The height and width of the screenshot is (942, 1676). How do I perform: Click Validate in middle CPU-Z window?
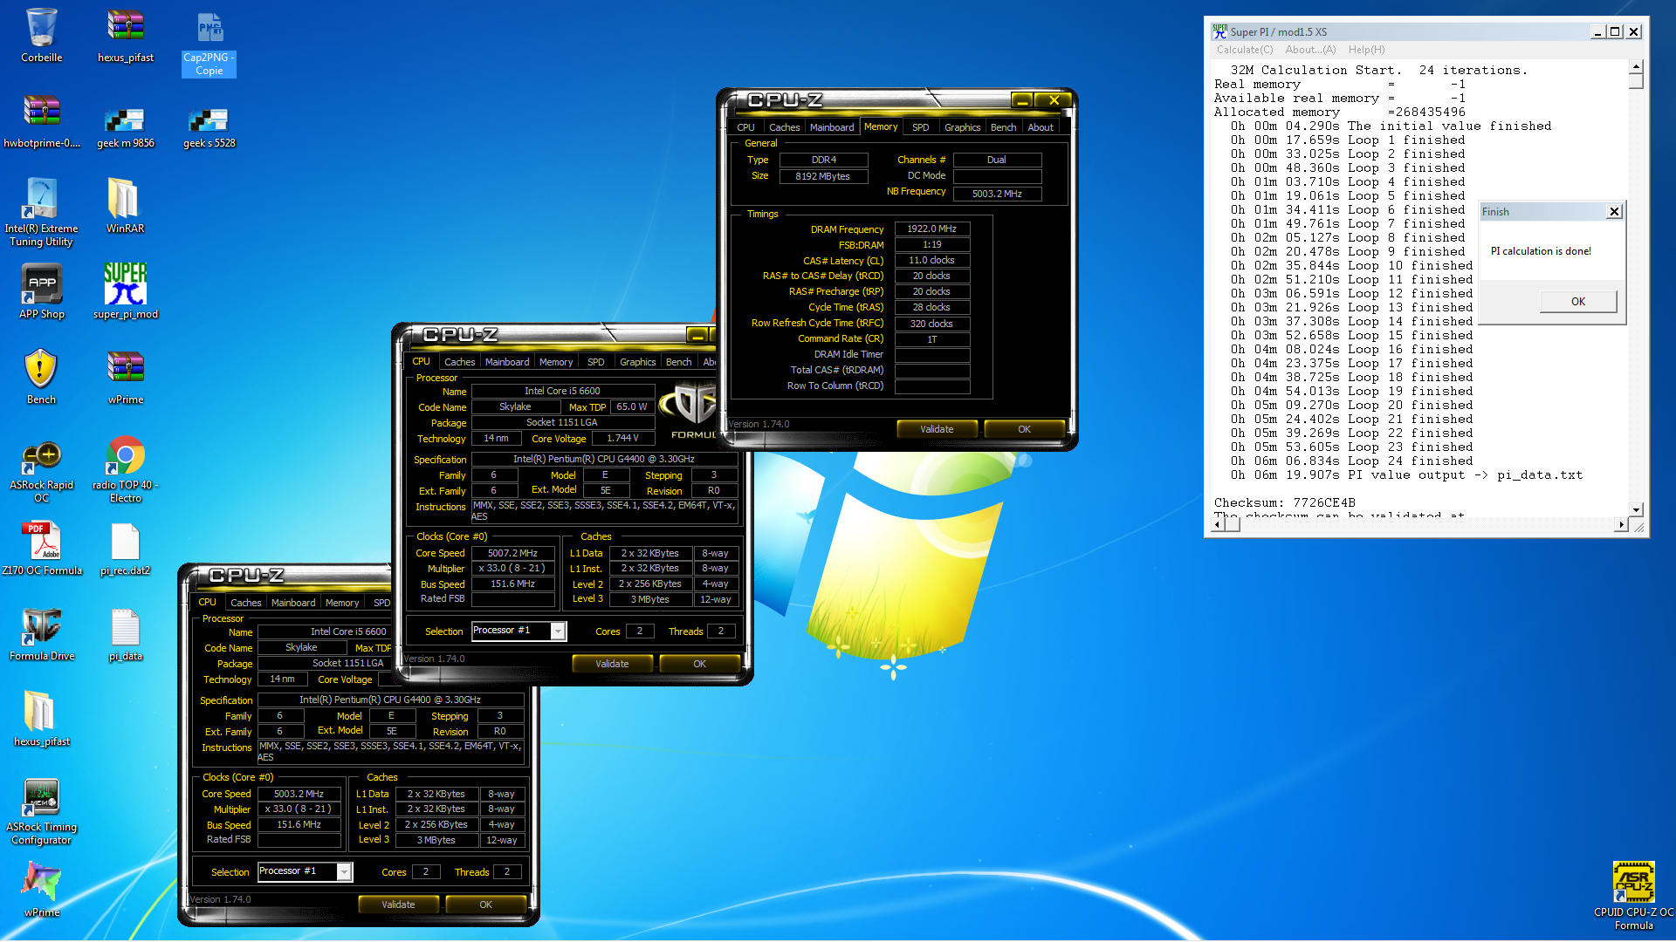click(x=612, y=664)
